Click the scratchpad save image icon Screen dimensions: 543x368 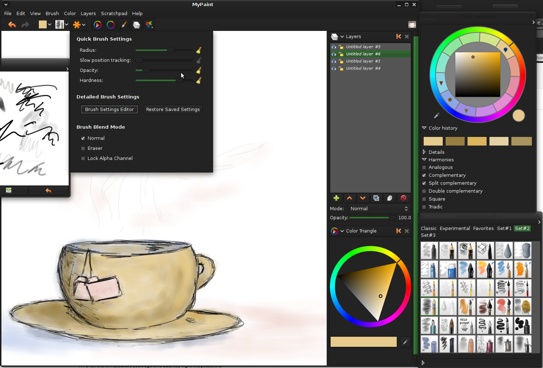click(x=9, y=190)
